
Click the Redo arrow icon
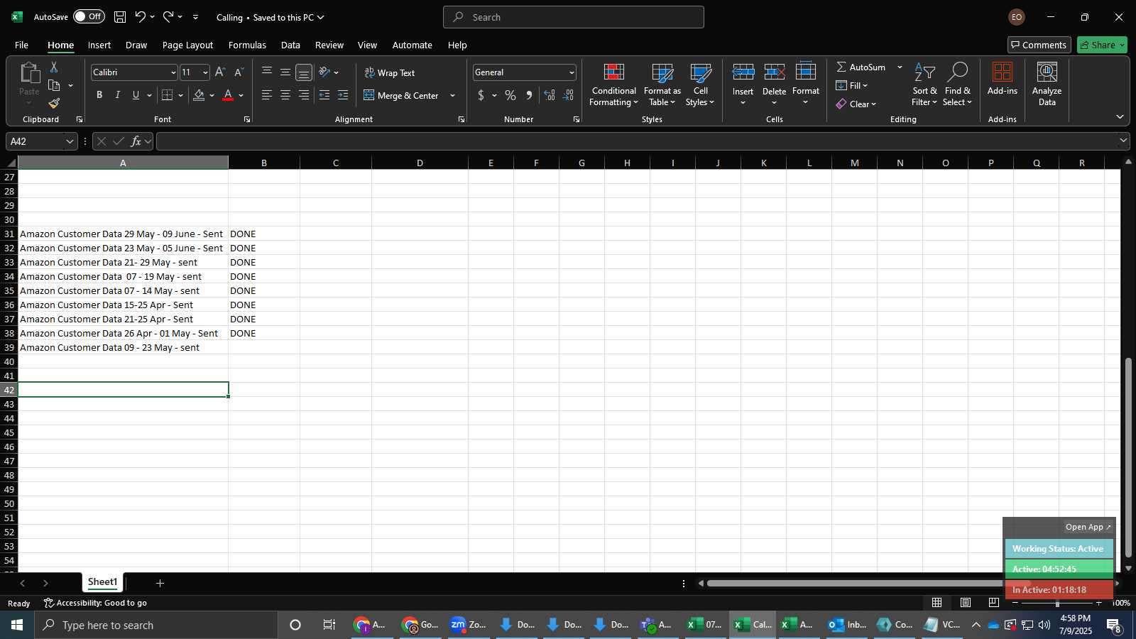(x=168, y=17)
